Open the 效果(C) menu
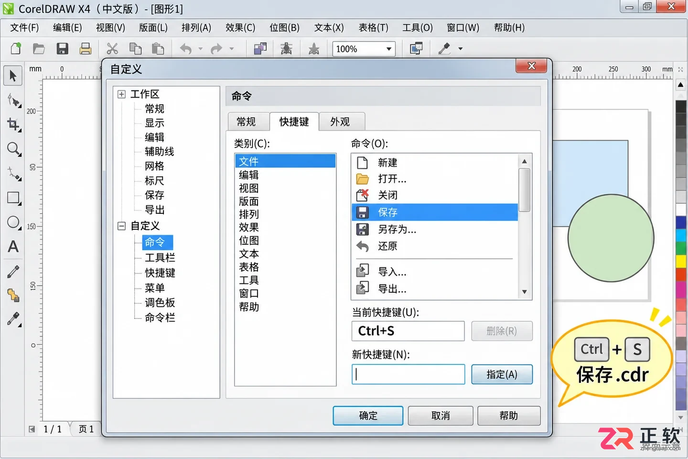688x459 pixels. click(x=240, y=28)
